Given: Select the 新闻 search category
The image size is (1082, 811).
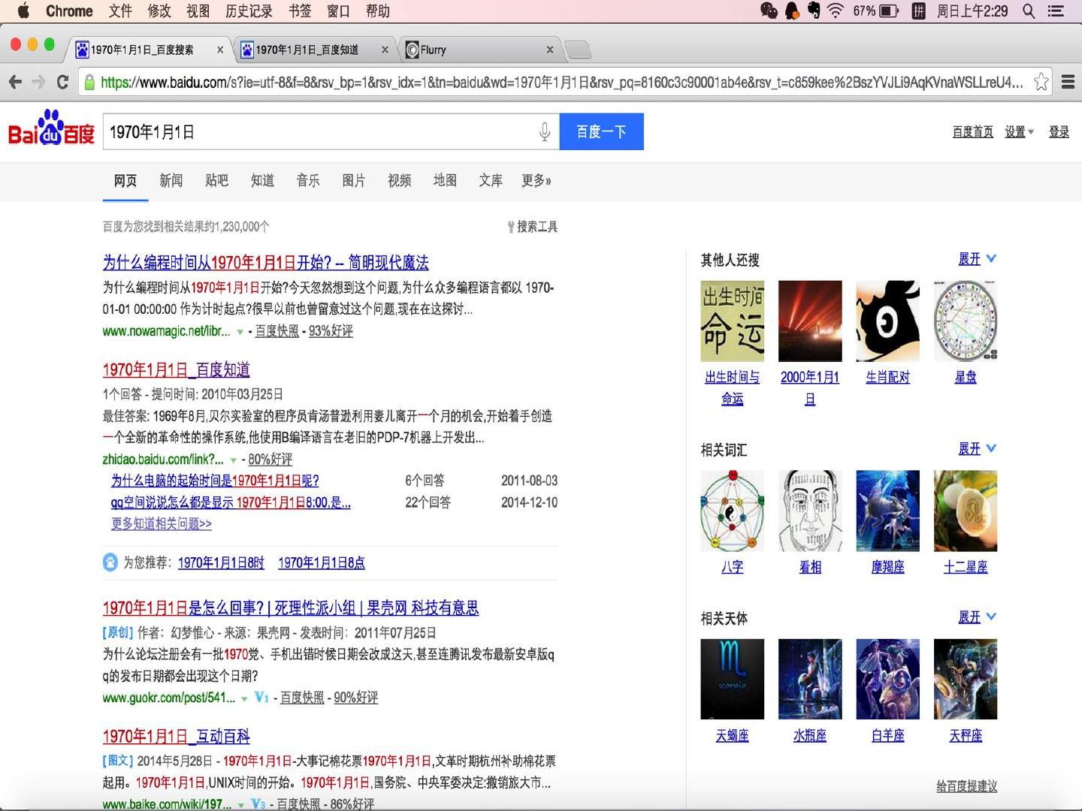Looking at the screenshot, I should coord(171,180).
